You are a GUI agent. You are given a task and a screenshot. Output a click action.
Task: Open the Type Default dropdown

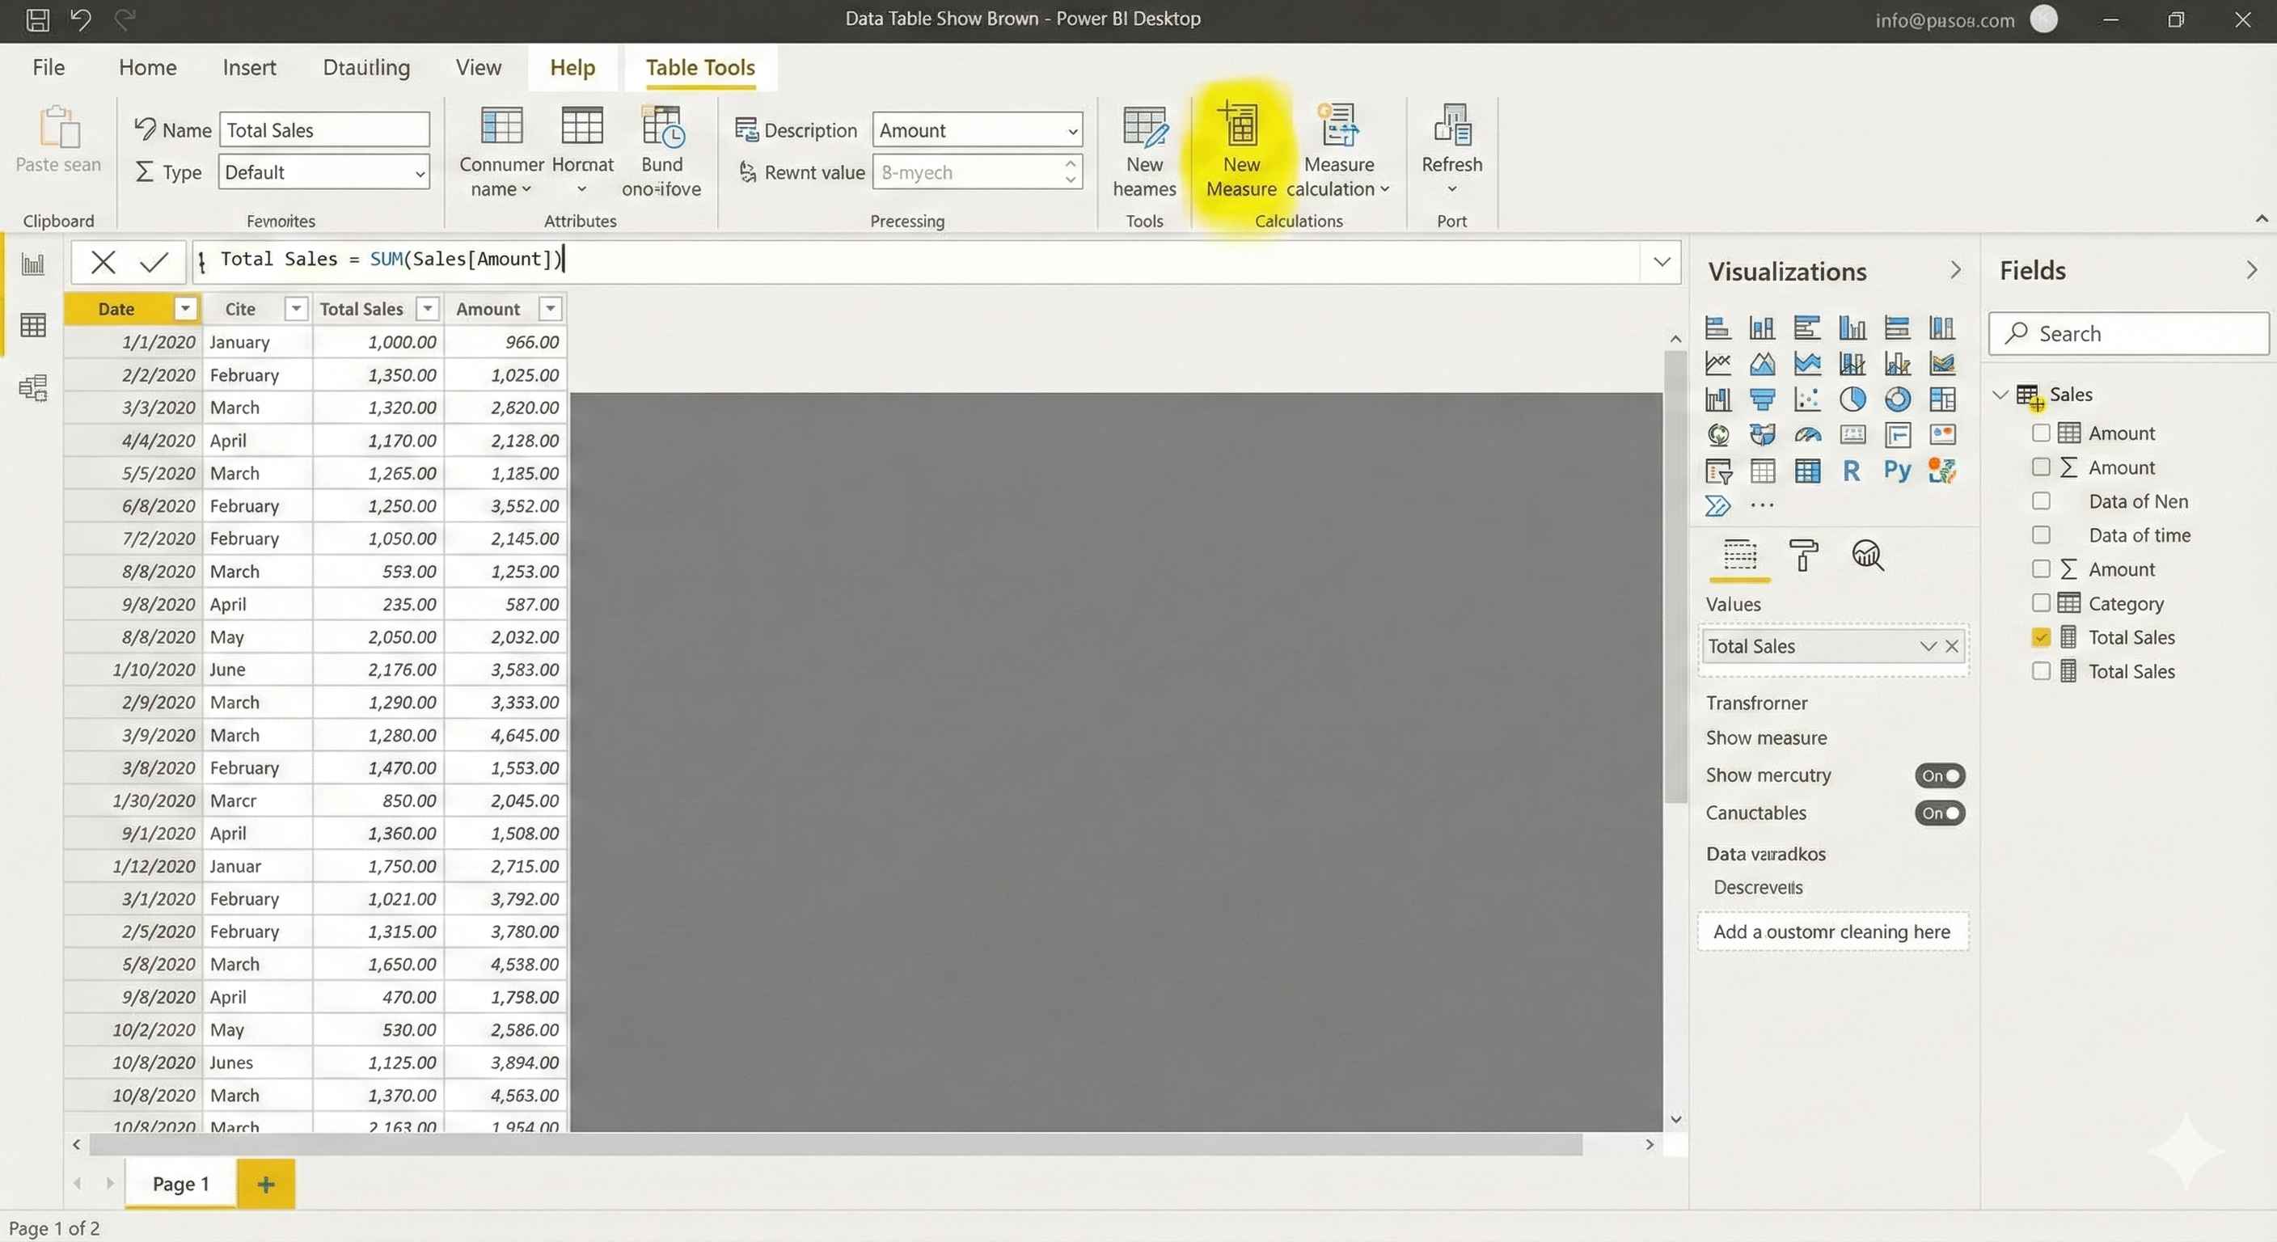coord(323,172)
